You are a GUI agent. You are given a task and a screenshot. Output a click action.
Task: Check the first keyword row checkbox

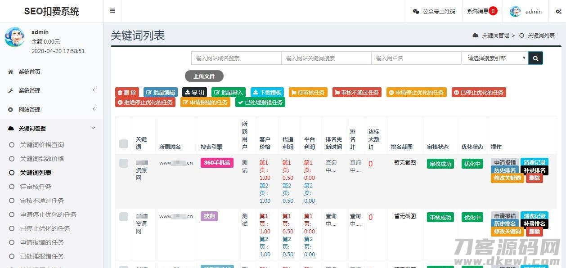click(123, 163)
